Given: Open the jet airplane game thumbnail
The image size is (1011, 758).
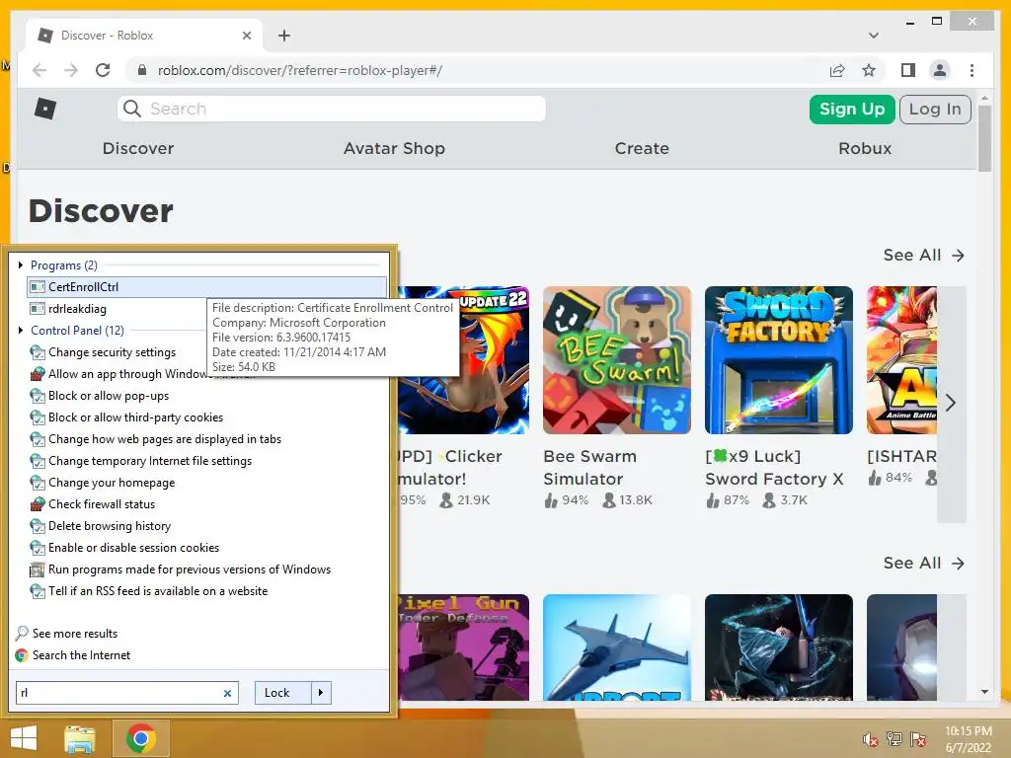Looking at the screenshot, I should (x=616, y=647).
